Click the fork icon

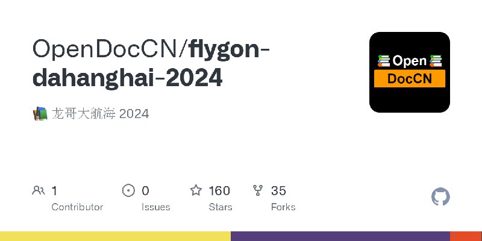click(x=258, y=191)
